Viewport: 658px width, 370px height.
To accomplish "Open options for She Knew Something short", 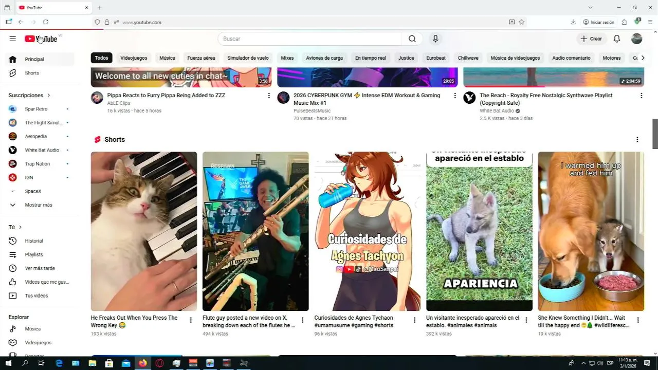I will (x=638, y=320).
